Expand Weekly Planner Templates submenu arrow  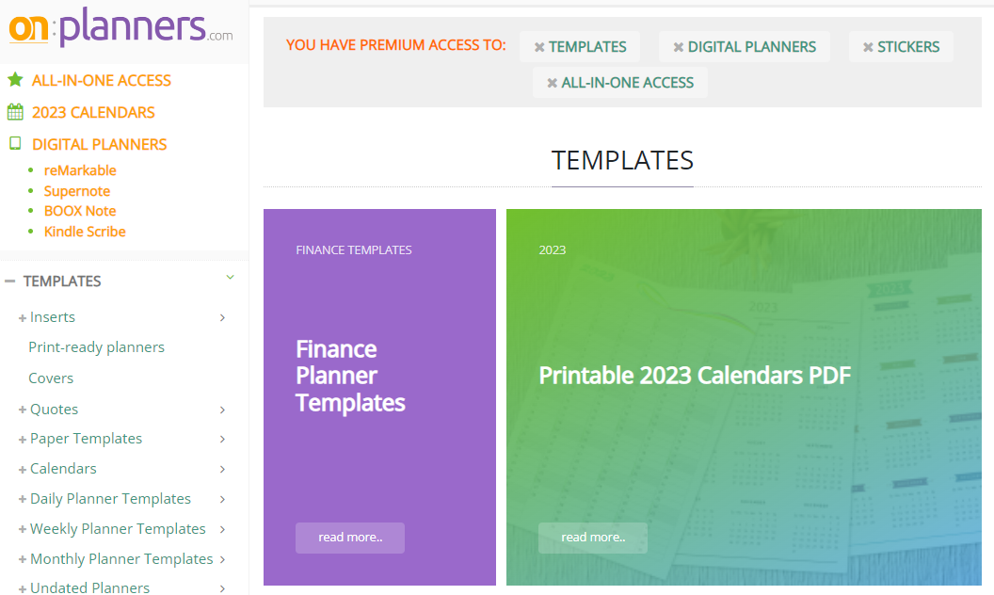tap(222, 529)
